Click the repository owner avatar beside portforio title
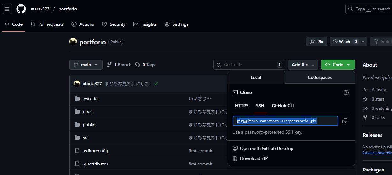Viewport: 392px width, 175px height. tap(73, 42)
